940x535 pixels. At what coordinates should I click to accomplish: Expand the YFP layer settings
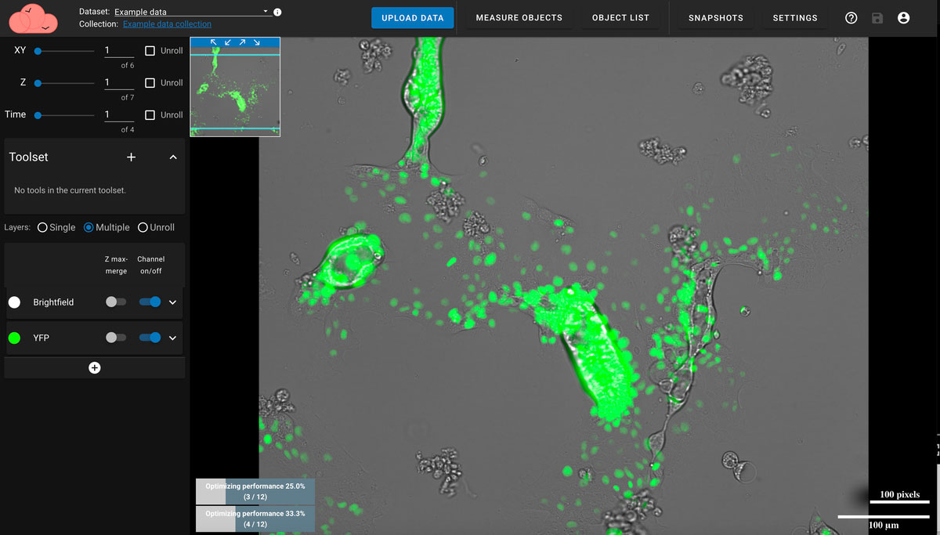pyautogui.click(x=173, y=338)
